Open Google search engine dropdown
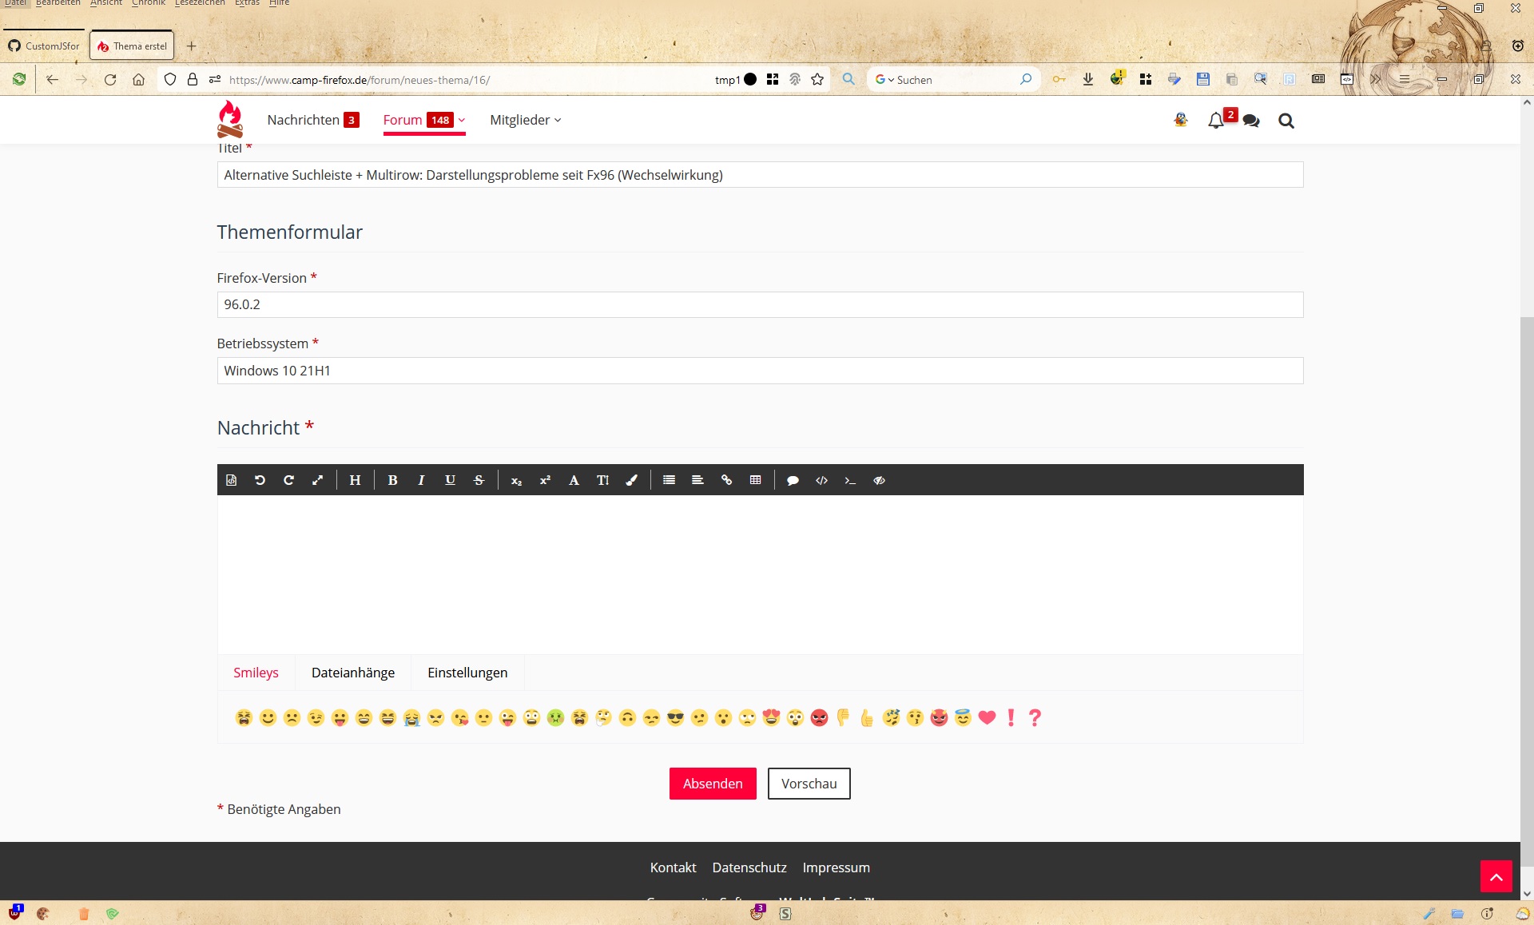 coord(884,80)
